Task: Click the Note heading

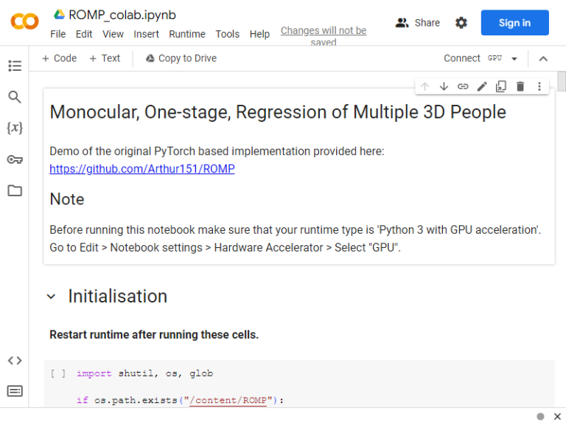Action: coord(67,199)
